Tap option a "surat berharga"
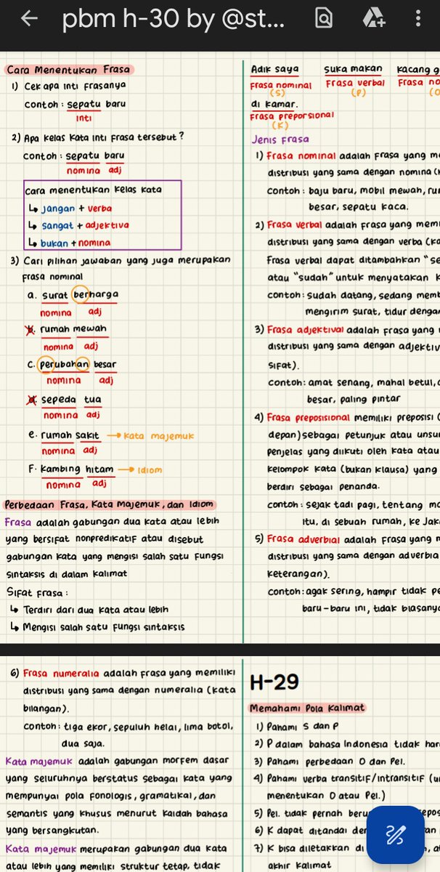 [x=73, y=295]
